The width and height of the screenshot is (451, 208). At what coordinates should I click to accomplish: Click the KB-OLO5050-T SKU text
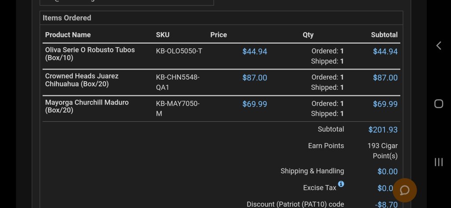pos(179,51)
